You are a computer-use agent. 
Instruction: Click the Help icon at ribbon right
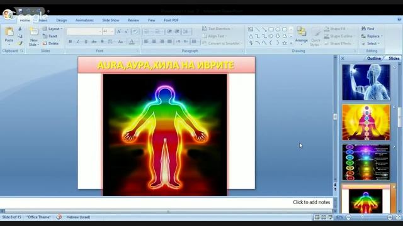pyautogui.click(x=399, y=19)
